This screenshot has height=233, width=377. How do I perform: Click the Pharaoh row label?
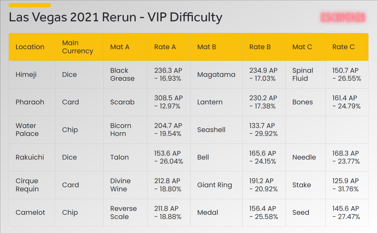click(30, 102)
